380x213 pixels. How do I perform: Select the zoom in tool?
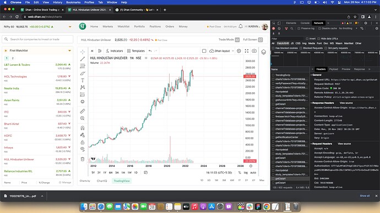pyautogui.click(x=83, y=119)
